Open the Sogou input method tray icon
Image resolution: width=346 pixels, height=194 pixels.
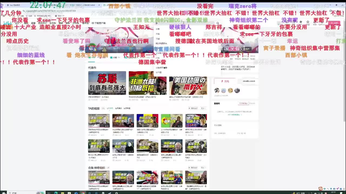(320, 189)
